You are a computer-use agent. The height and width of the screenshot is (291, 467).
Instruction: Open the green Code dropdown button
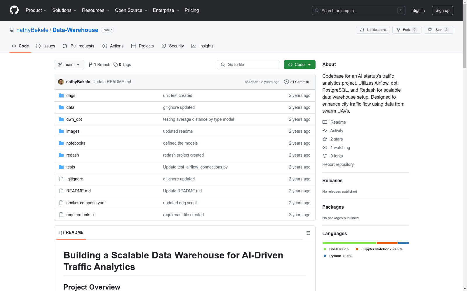click(x=299, y=65)
